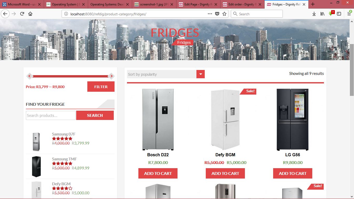The width and height of the screenshot is (354, 199).
Task: Focus the Search products input field
Action: 51,115
